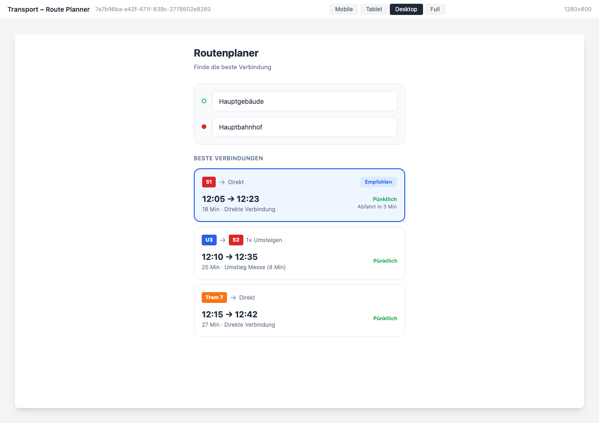Click the Hauptbahnhof destination input field

click(305, 127)
